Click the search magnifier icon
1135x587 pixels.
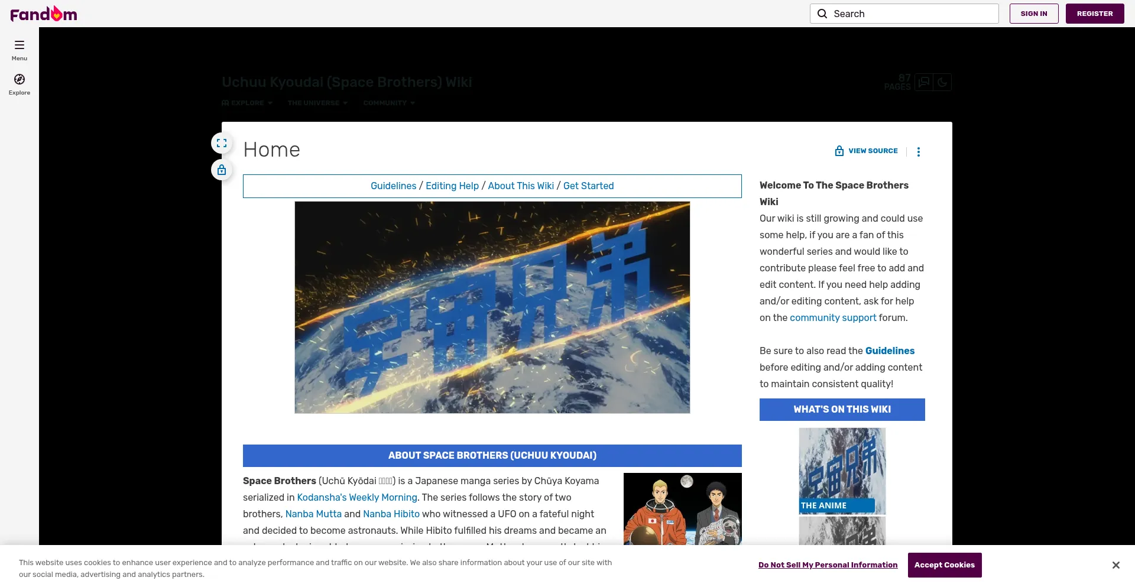pyautogui.click(x=822, y=14)
